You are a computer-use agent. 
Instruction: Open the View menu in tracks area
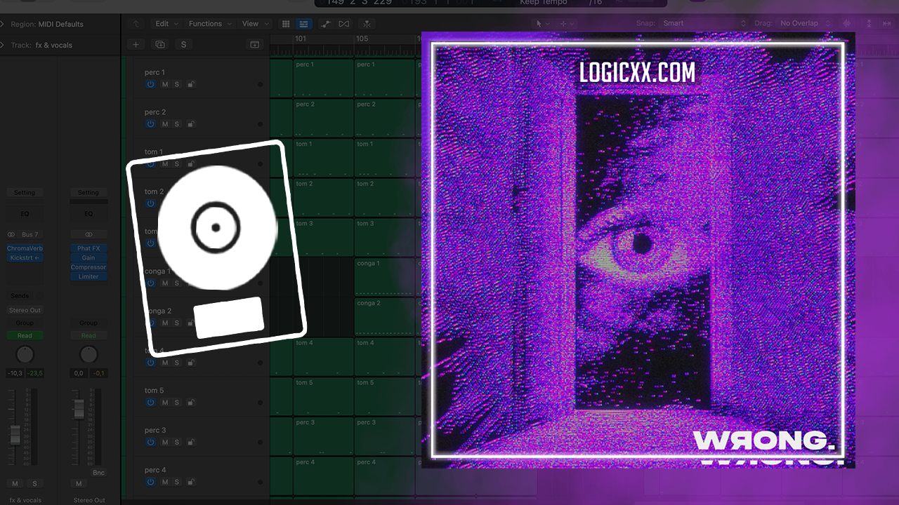pos(254,24)
